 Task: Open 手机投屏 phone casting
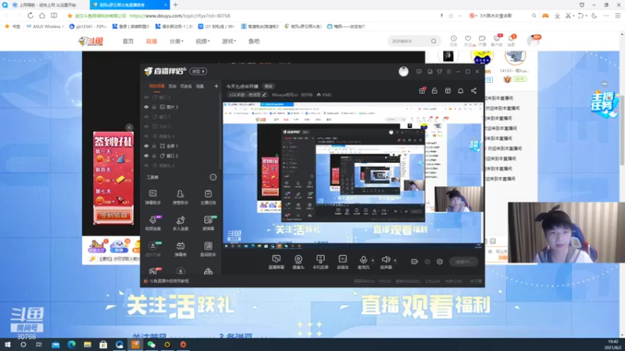tap(320, 262)
